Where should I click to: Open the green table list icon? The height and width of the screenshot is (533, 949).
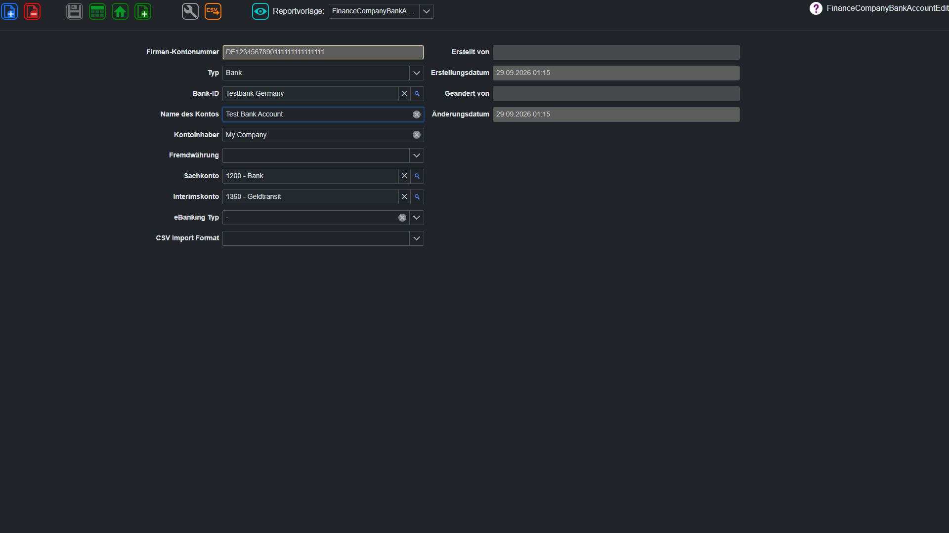(x=97, y=11)
